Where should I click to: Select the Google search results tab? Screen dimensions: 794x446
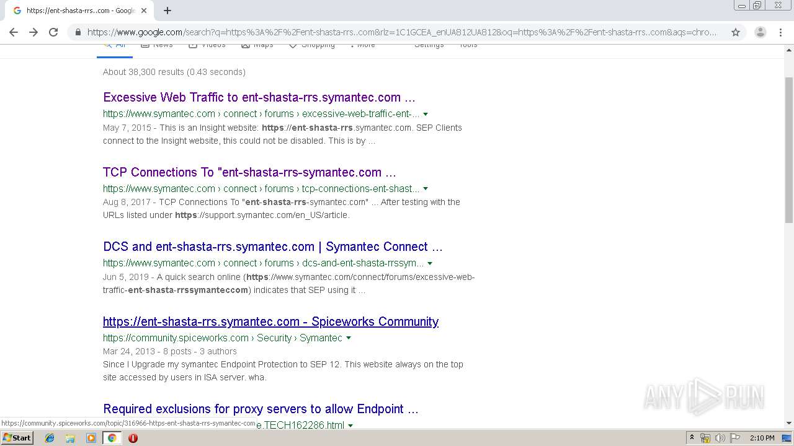pyautogui.click(x=79, y=11)
